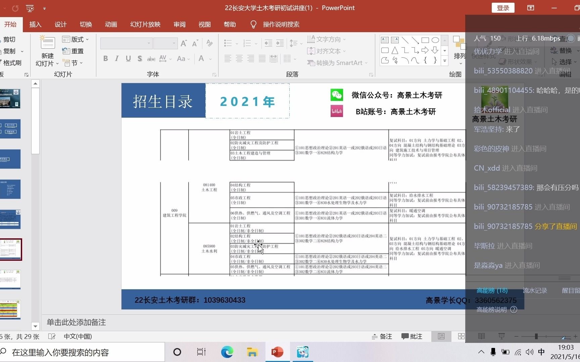Open the Animations (动画) ribbon tab
Screen dimensions: 580x362
(x=111, y=24)
